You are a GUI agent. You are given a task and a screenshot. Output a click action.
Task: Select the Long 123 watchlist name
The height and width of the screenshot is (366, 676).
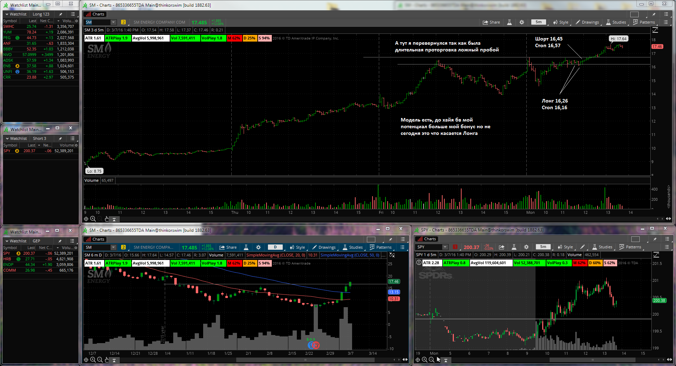[x=41, y=14]
